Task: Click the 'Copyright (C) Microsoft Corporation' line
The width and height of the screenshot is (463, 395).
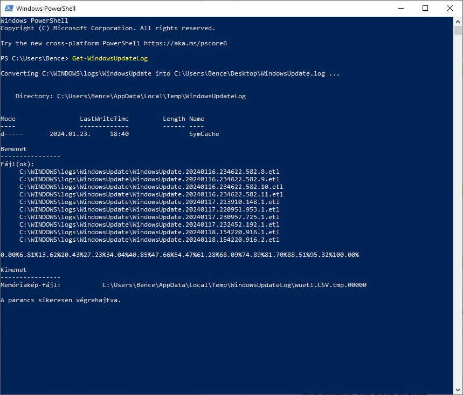Action: point(108,28)
